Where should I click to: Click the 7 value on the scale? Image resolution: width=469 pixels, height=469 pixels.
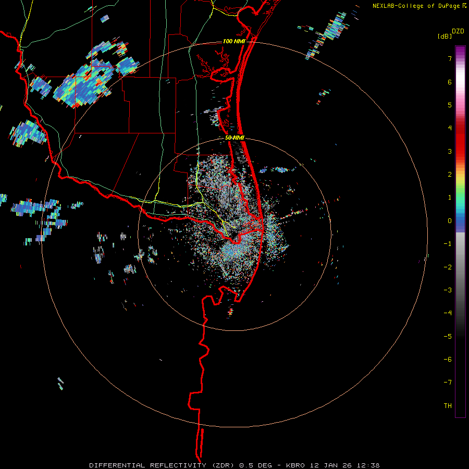click(450, 58)
